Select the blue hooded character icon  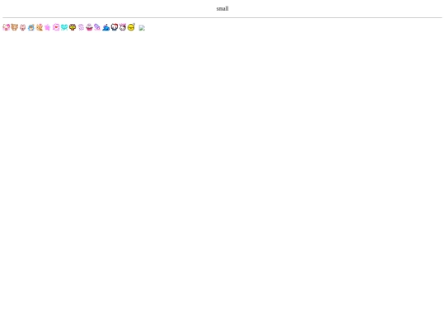(31, 27)
